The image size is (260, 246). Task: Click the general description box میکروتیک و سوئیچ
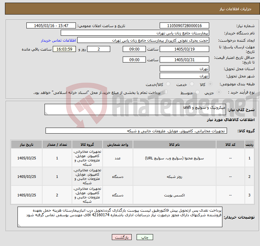[x=135, y=109]
